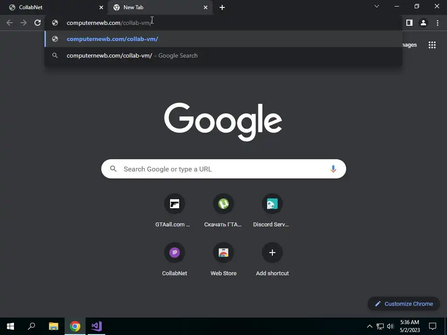Open the clock showing 5:36 AM
The width and height of the screenshot is (447, 335).
(409, 326)
